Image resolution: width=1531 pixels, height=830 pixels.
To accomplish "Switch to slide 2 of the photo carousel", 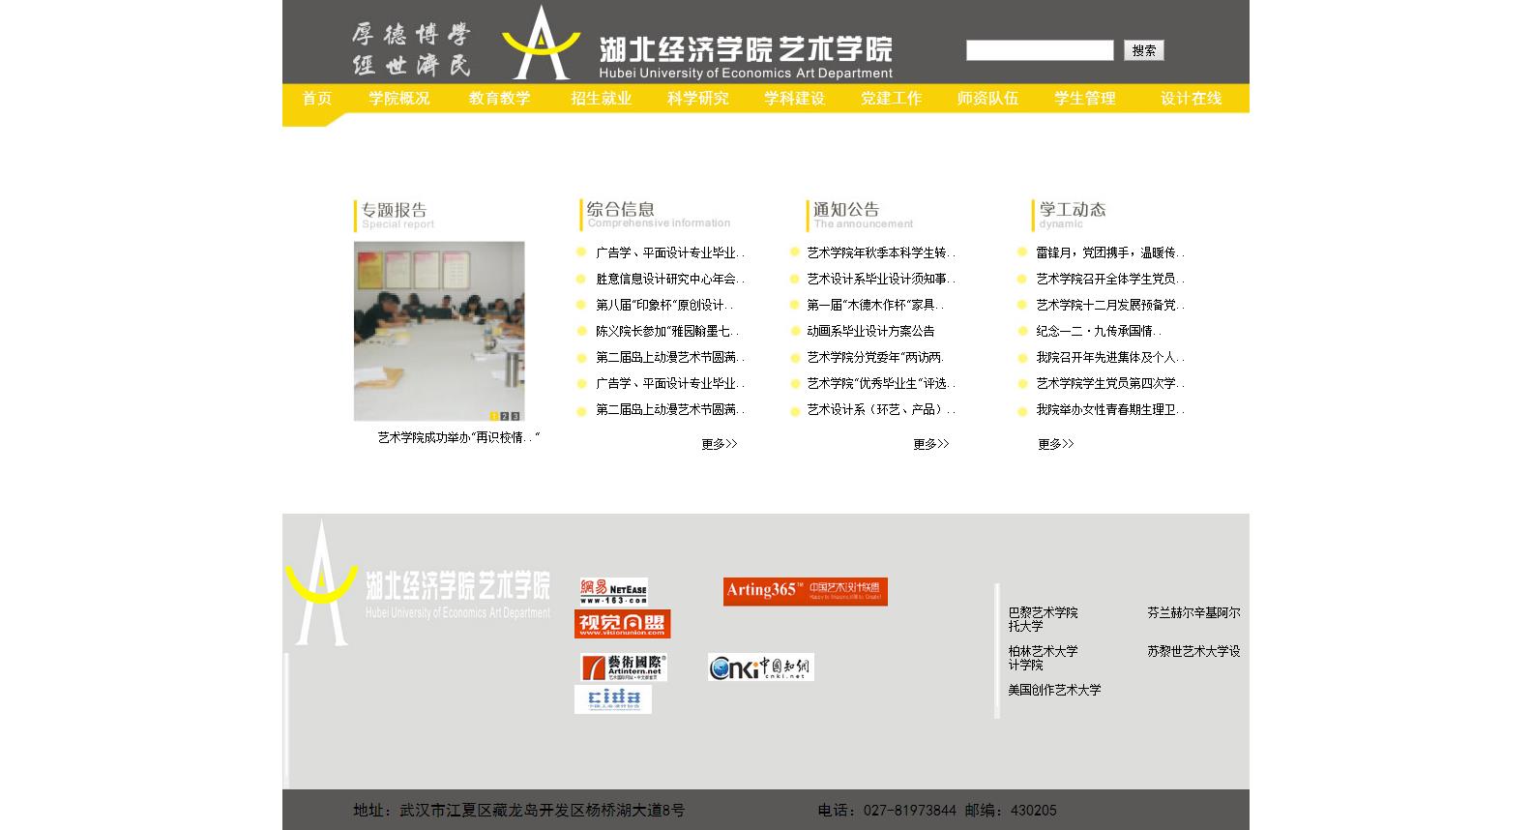I will pyautogui.click(x=504, y=416).
